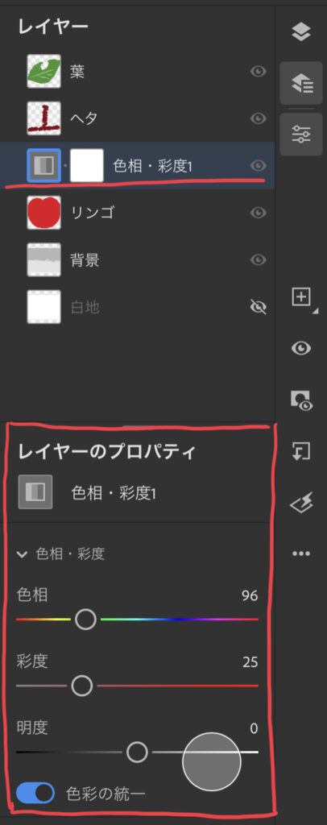Click the layer visibility eye sidebar icon
This screenshot has width=327, height=825.
pyautogui.click(x=301, y=348)
